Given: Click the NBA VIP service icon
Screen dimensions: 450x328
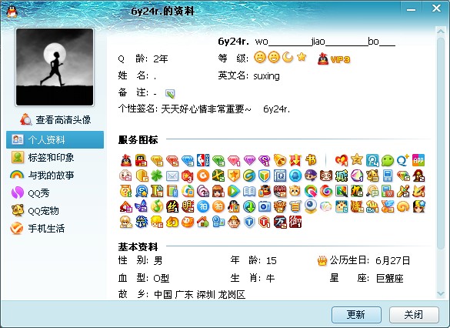Looking at the screenshot, I should [x=203, y=160].
